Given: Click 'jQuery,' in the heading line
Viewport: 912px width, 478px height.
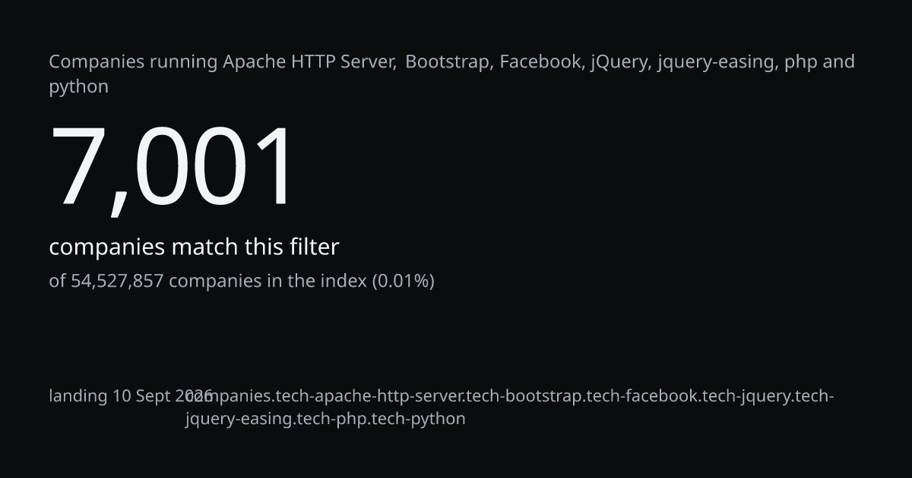Looking at the screenshot, I should pyautogui.click(x=621, y=63).
